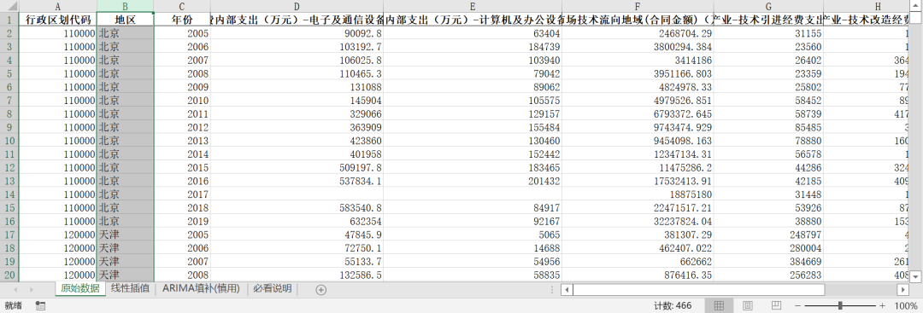This screenshot has height=313, width=923.
Task: Click next sheet navigation arrow
Action: click(x=32, y=289)
